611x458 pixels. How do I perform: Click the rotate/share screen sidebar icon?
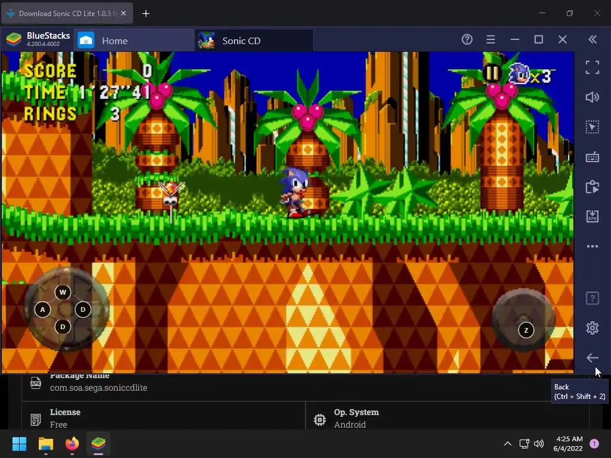coord(593,187)
